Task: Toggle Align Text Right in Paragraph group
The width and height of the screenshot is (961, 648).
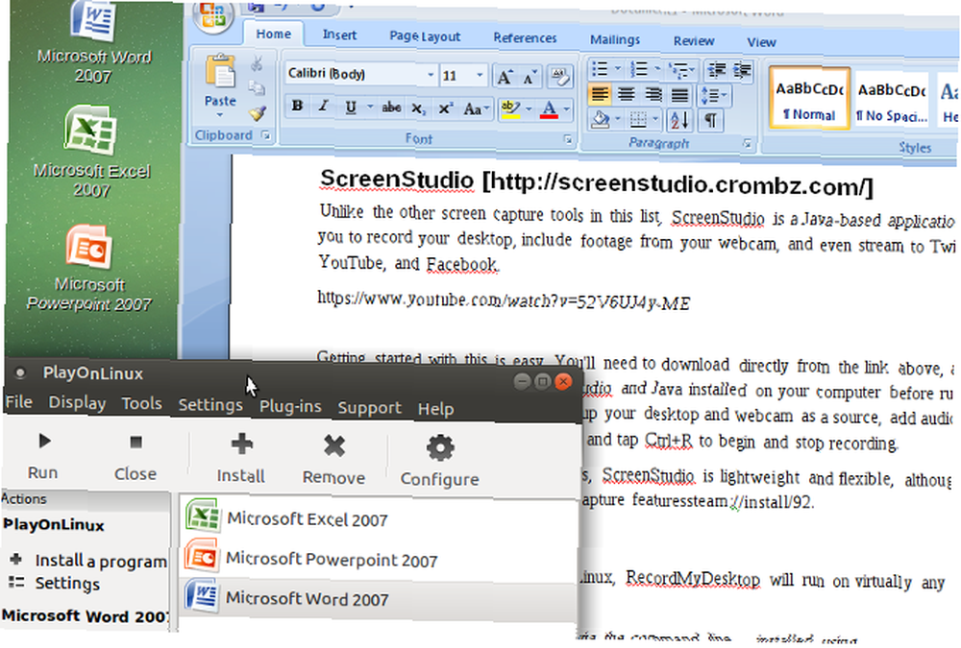Action: click(x=653, y=96)
